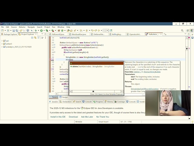
Task: Toggle the Skip All Breakpoints icon
Action: (32, 30)
